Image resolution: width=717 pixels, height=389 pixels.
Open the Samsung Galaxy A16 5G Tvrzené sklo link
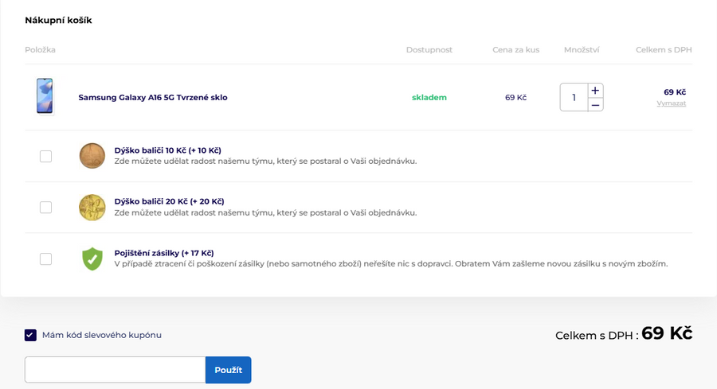[152, 98]
